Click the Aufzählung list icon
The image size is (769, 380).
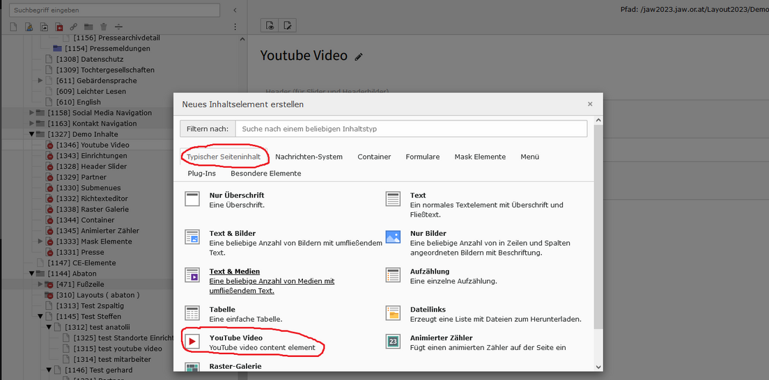[393, 275]
